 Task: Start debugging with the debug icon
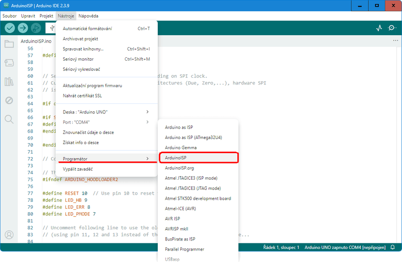[x=36, y=28]
